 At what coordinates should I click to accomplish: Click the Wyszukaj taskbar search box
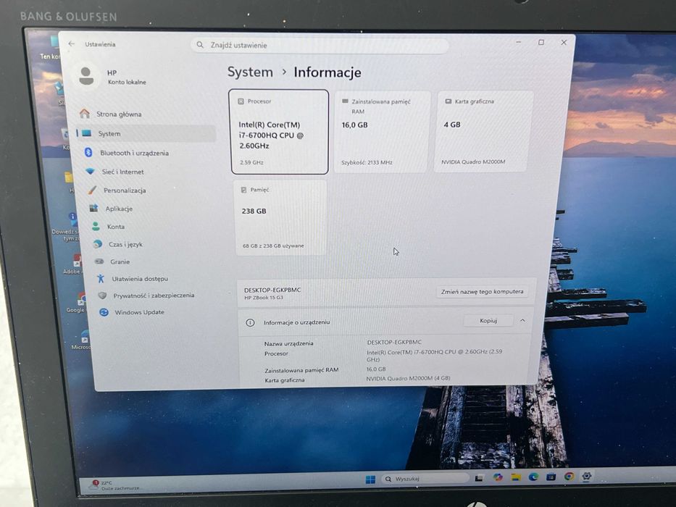pos(425,479)
